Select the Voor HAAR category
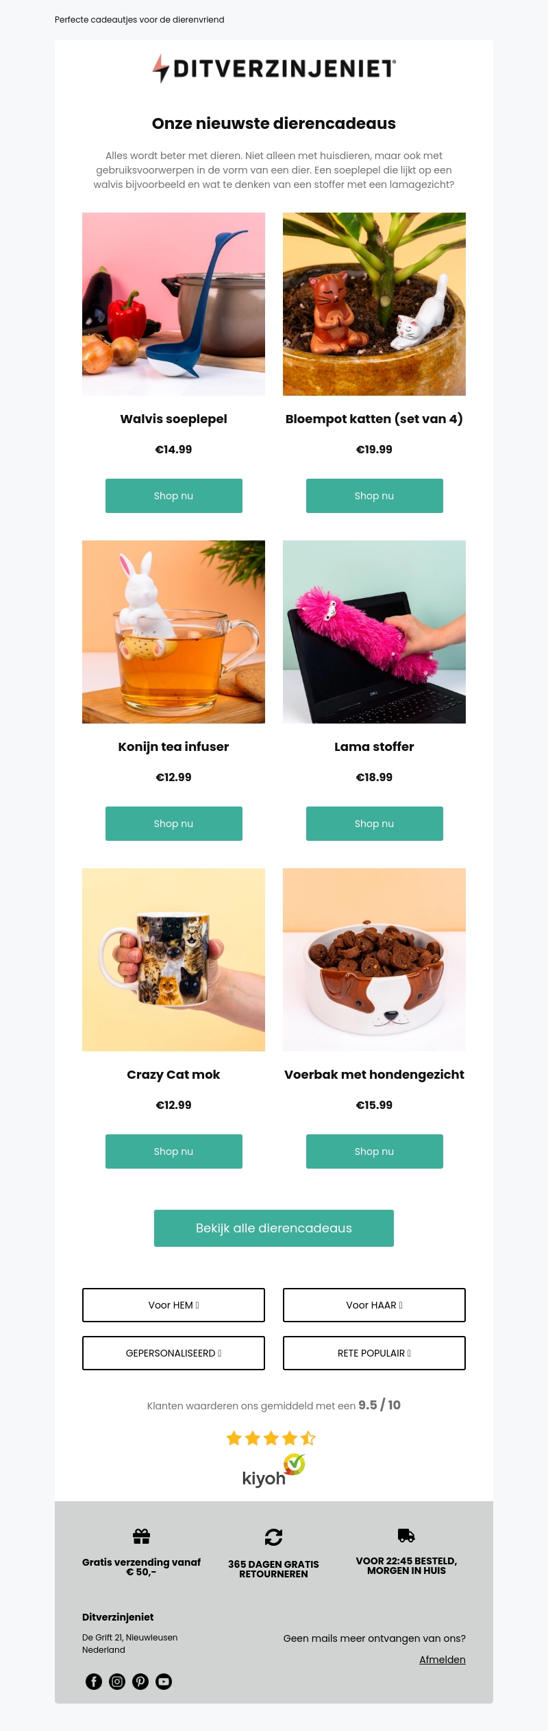Screen dimensions: 548x1731 click(x=374, y=1305)
